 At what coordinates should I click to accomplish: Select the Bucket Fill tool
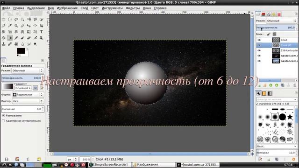4,38
